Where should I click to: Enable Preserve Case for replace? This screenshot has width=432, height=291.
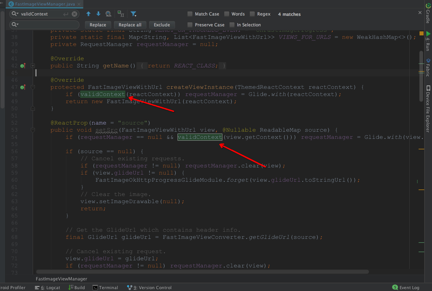point(190,25)
